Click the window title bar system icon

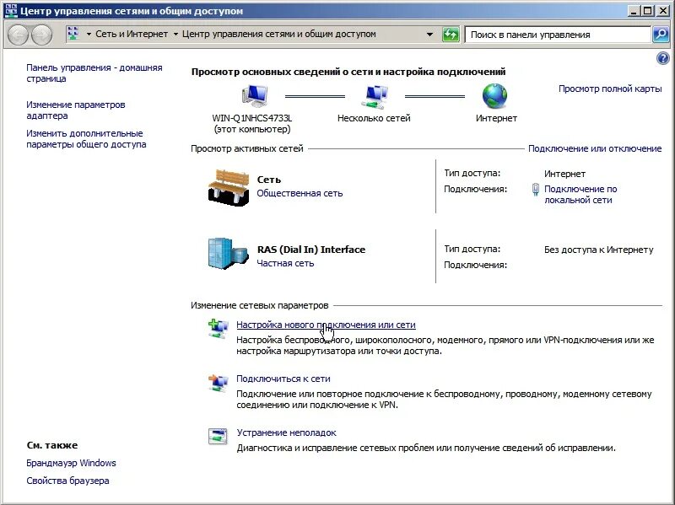pos(10,11)
